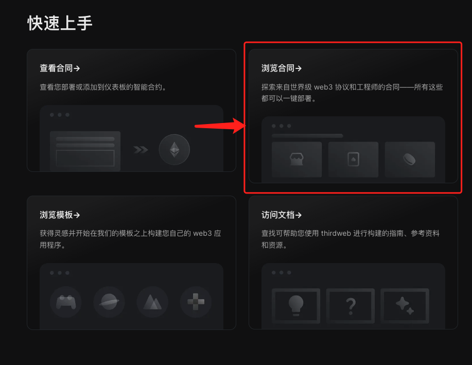Image resolution: width=472 pixels, height=365 pixels.
Task: Click the double chevron arrows icon
Action: 141,150
